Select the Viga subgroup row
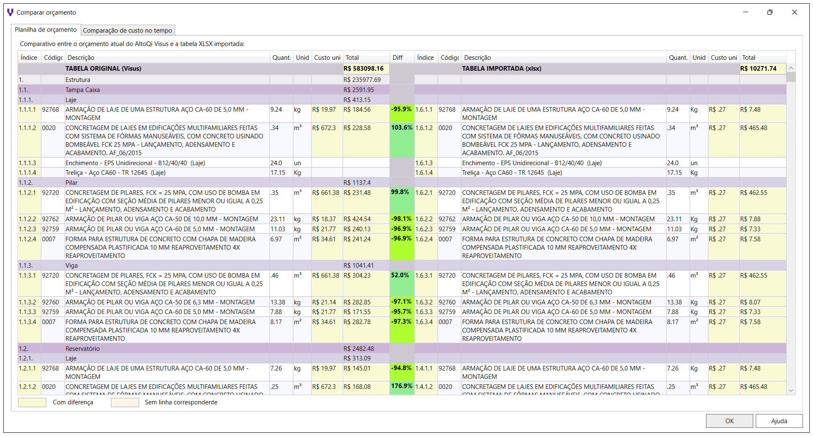This screenshot has height=437, width=813. click(x=71, y=266)
